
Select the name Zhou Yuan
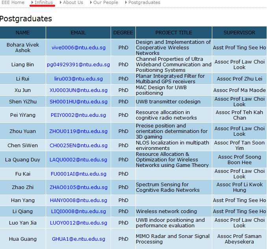click(23, 131)
